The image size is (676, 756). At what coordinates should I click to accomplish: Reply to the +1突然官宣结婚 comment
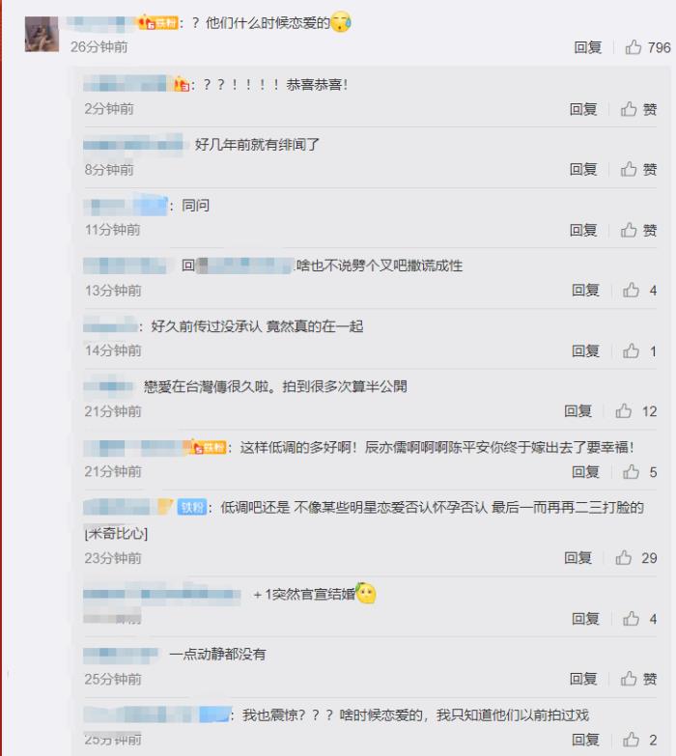(x=585, y=619)
